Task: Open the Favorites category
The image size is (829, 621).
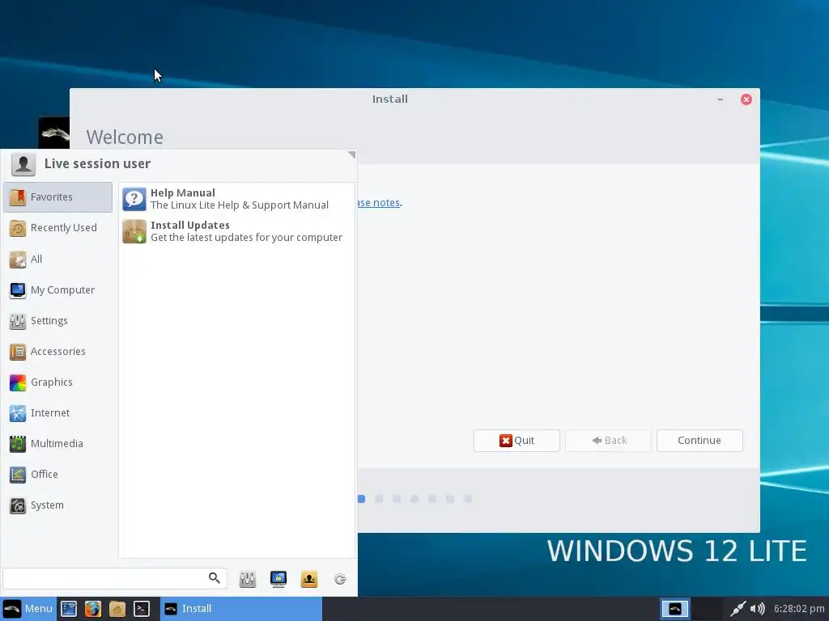Action: (x=57, y=197)
